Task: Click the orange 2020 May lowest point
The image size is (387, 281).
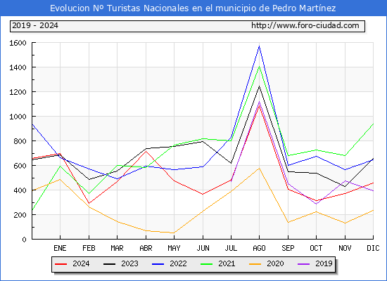Action: pos(174,233)
